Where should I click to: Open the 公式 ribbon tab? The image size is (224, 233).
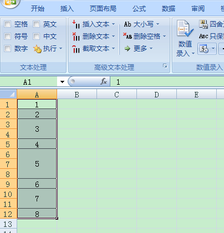(x=139, y=9)
